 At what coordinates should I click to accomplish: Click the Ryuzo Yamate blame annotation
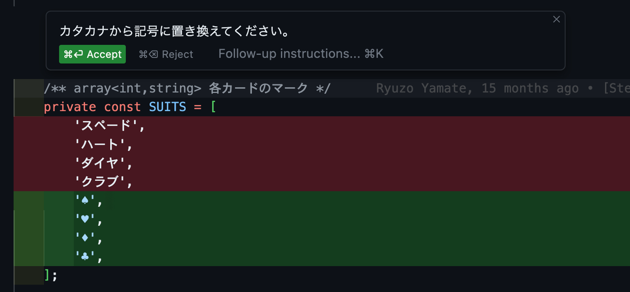477,88
